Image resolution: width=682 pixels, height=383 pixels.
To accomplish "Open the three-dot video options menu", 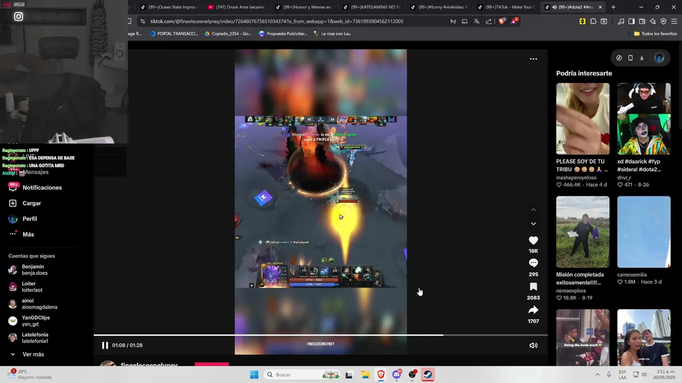I will point(533,59).
